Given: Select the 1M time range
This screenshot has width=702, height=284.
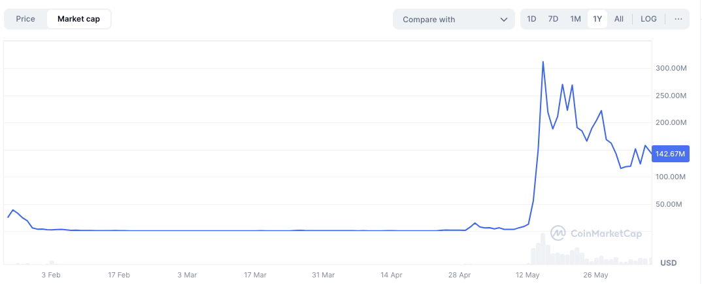Looking at the screenshot, I should click(575, 19).
